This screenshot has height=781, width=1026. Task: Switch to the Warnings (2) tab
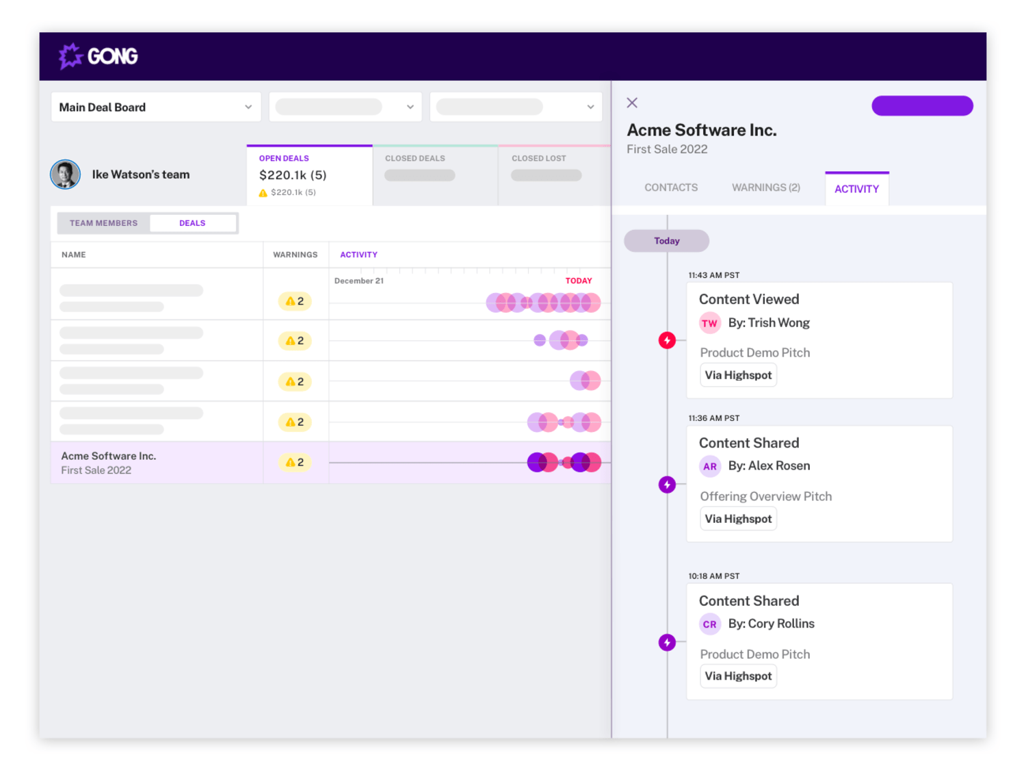tap(765, 188)
